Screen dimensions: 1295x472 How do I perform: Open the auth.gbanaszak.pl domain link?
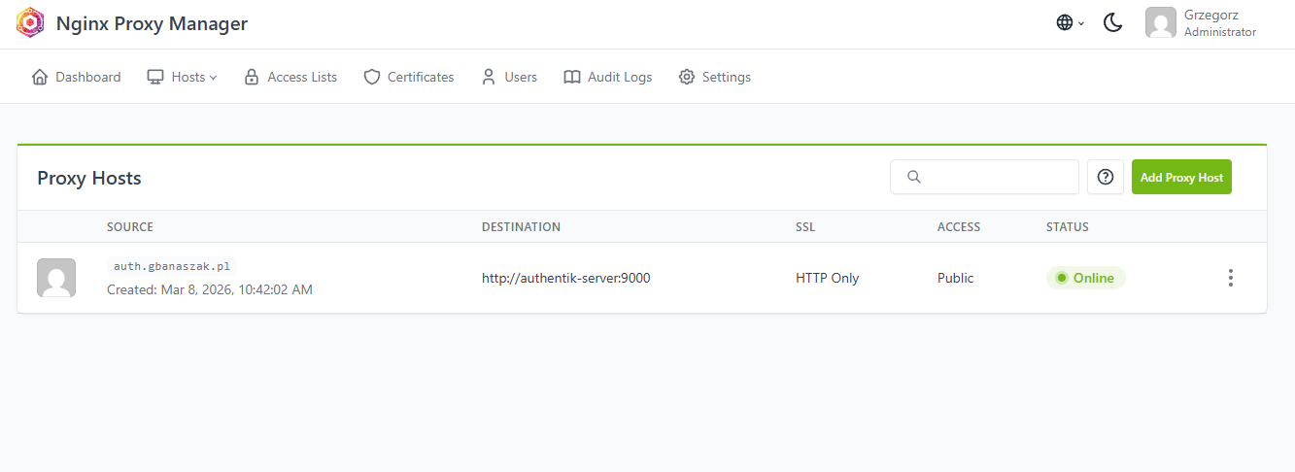click(x=172, y=266)
